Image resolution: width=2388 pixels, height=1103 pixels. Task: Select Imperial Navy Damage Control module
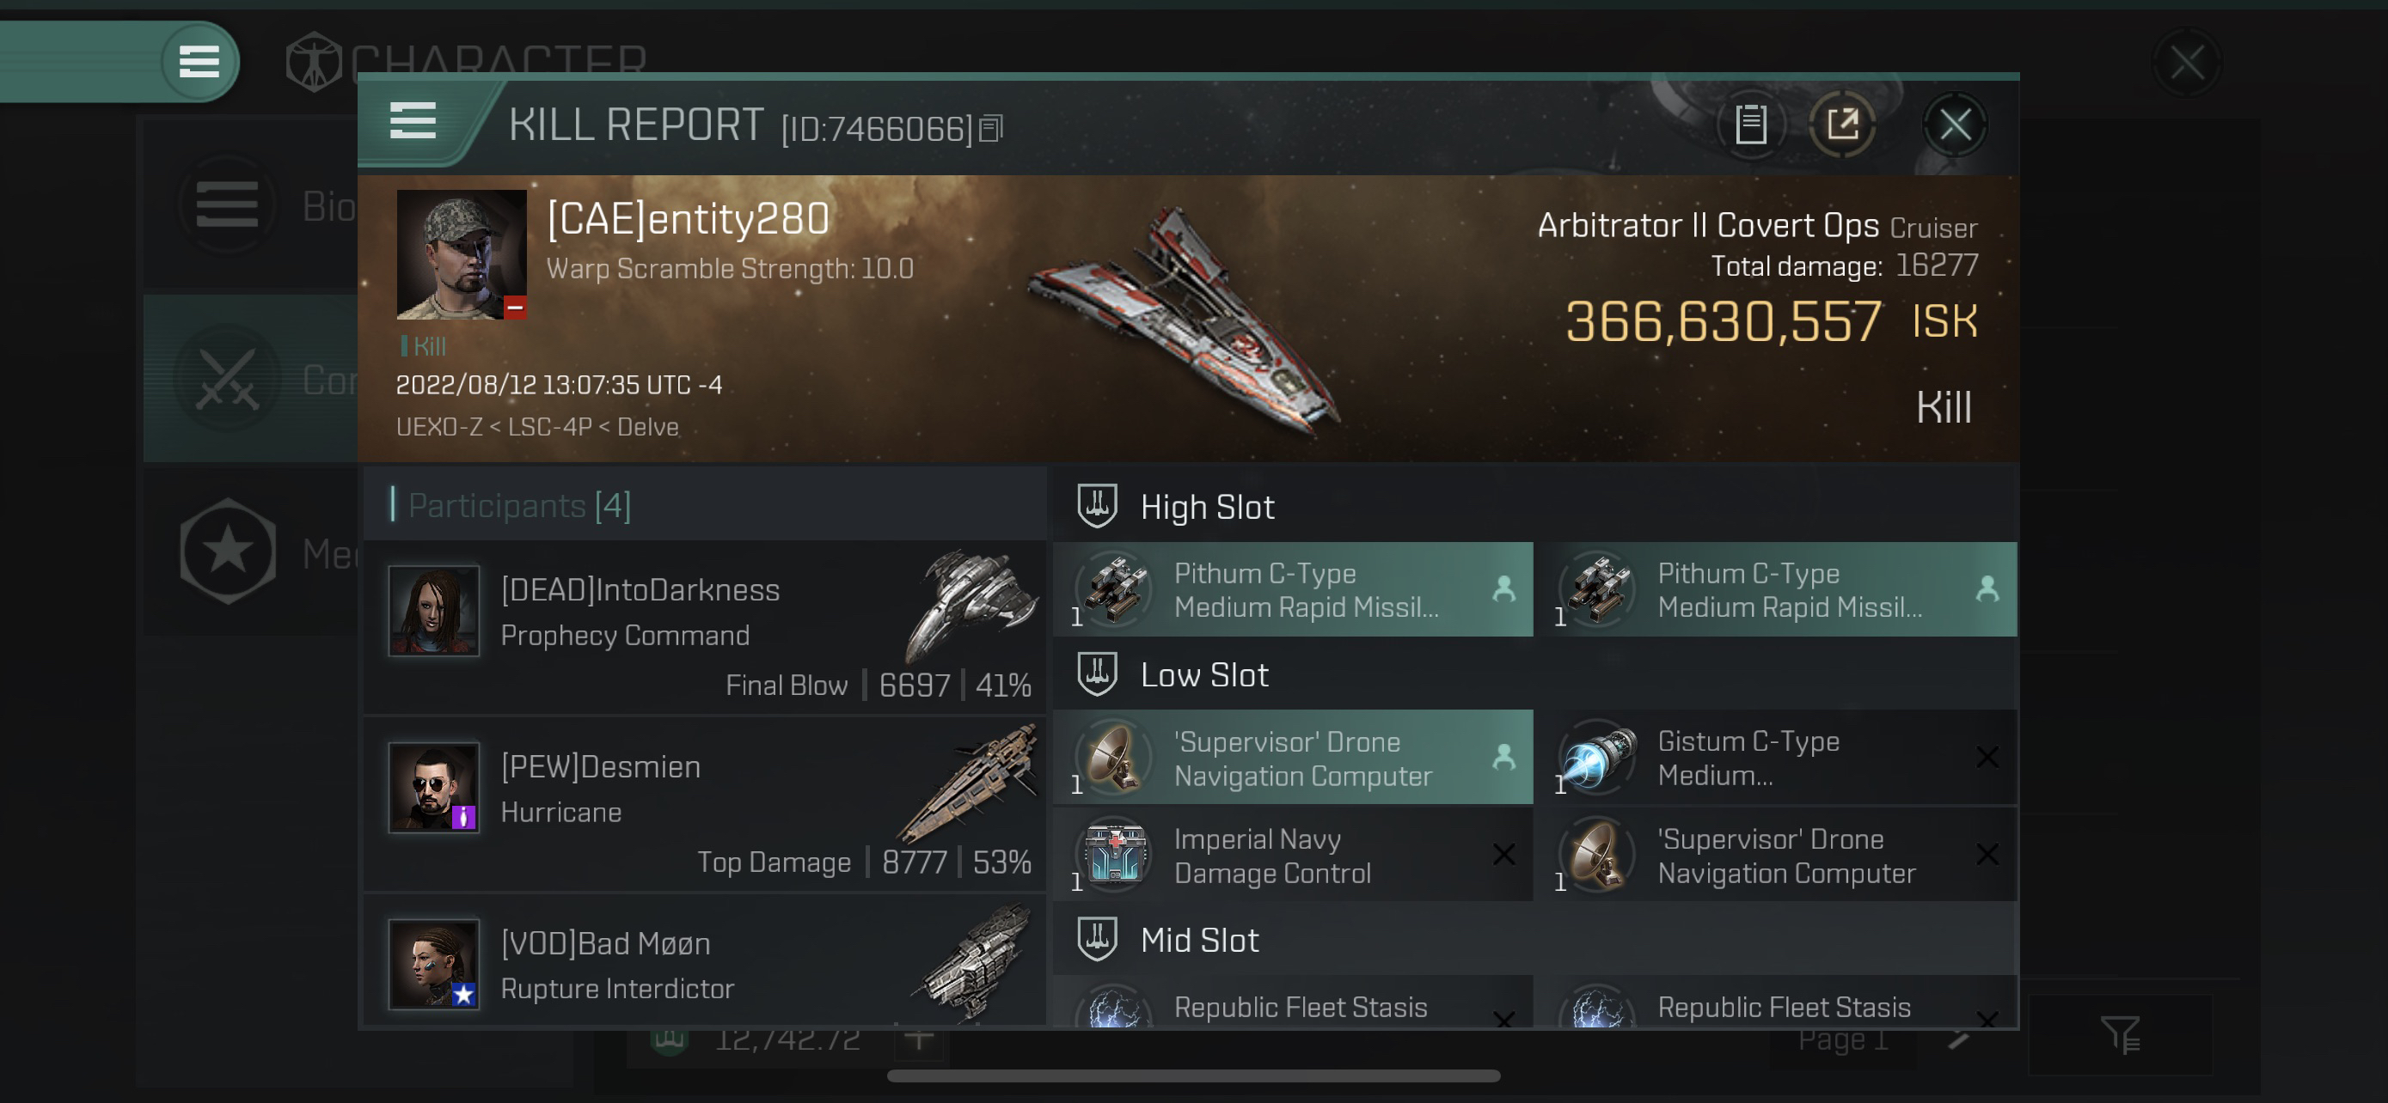pos(1293,854)
